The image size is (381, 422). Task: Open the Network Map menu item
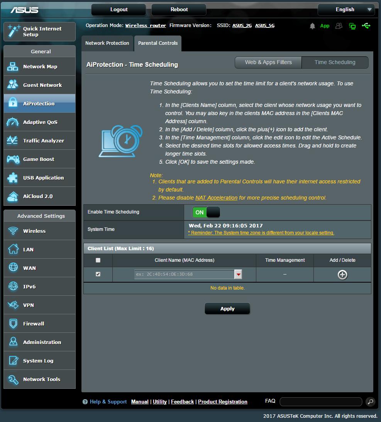pos(39,66)
